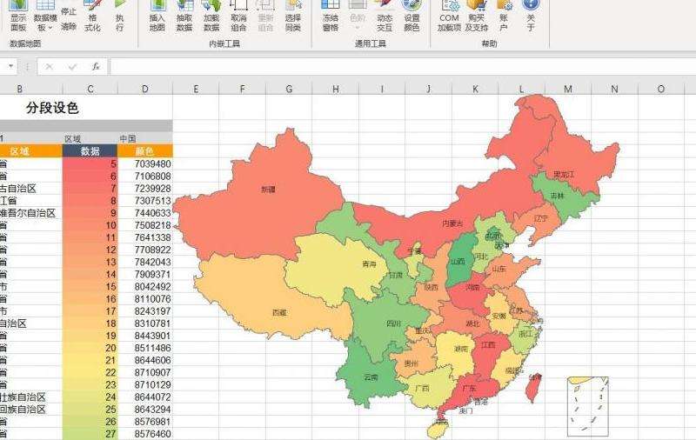Toggle the 动态交互 (dynamic interaction) button
The width and height of the screenshot is (696, 440).
click(384, 15)
